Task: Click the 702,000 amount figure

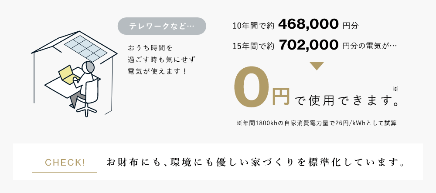Action: 309,45
